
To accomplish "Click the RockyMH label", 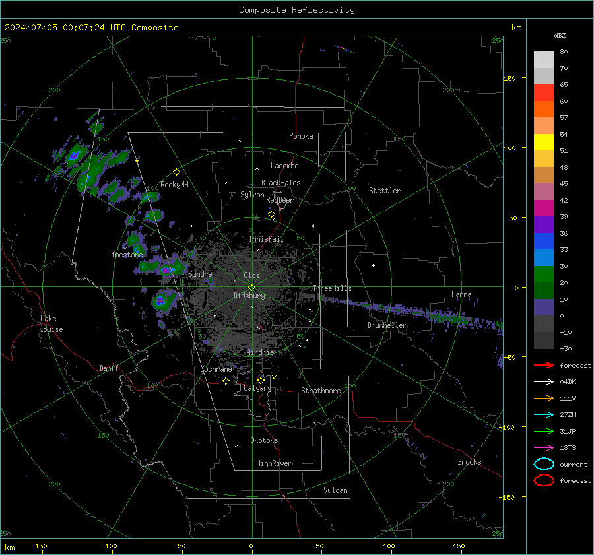I will [x=174, y=185].
